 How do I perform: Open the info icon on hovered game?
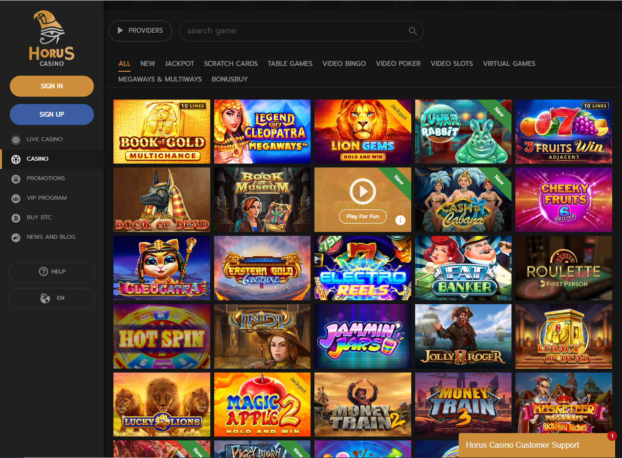[x=400, y=220]
